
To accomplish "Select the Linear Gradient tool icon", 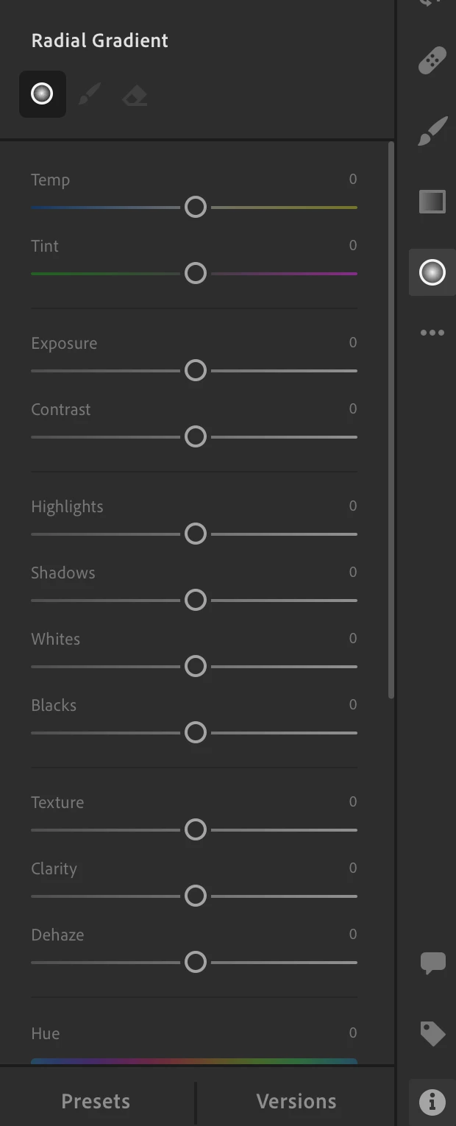I will pos(432,201).
